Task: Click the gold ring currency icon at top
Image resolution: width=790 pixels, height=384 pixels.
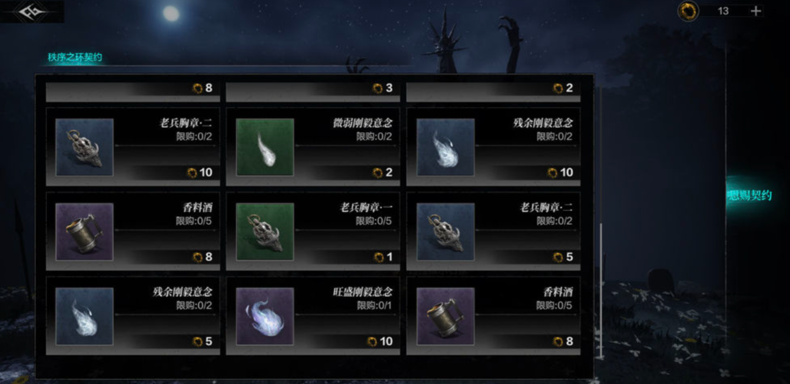Action: tap(688, 11)
